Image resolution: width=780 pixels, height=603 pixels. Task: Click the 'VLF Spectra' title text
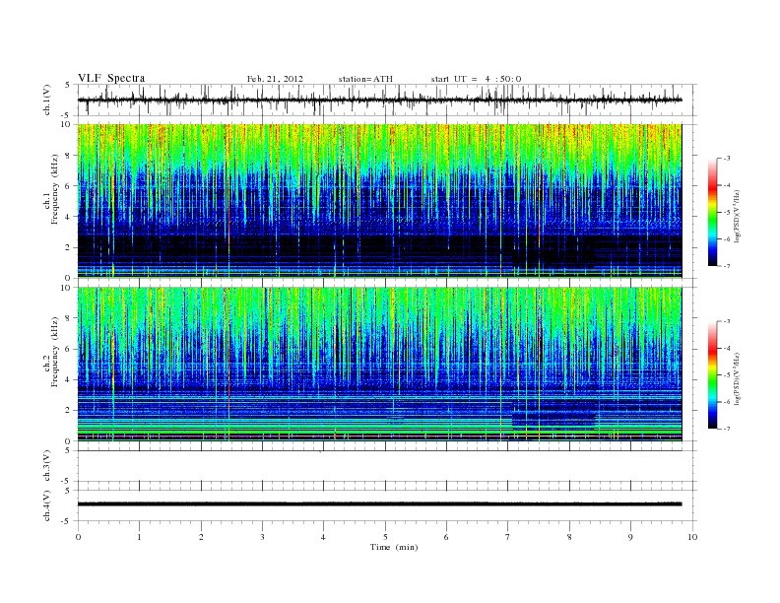tap(111, 78)
